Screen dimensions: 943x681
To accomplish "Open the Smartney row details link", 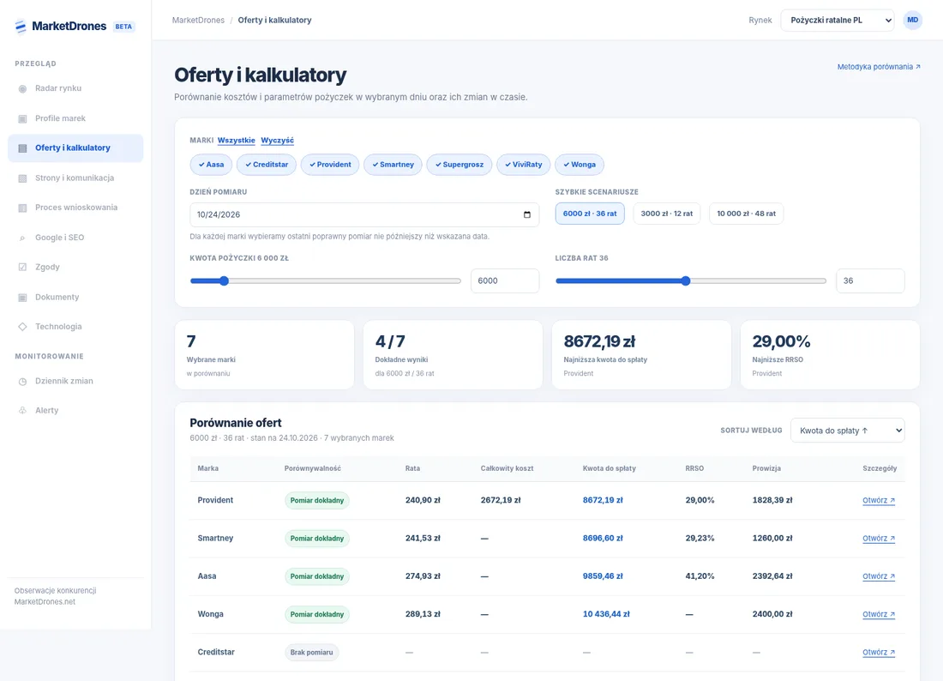I will (879, 539).
